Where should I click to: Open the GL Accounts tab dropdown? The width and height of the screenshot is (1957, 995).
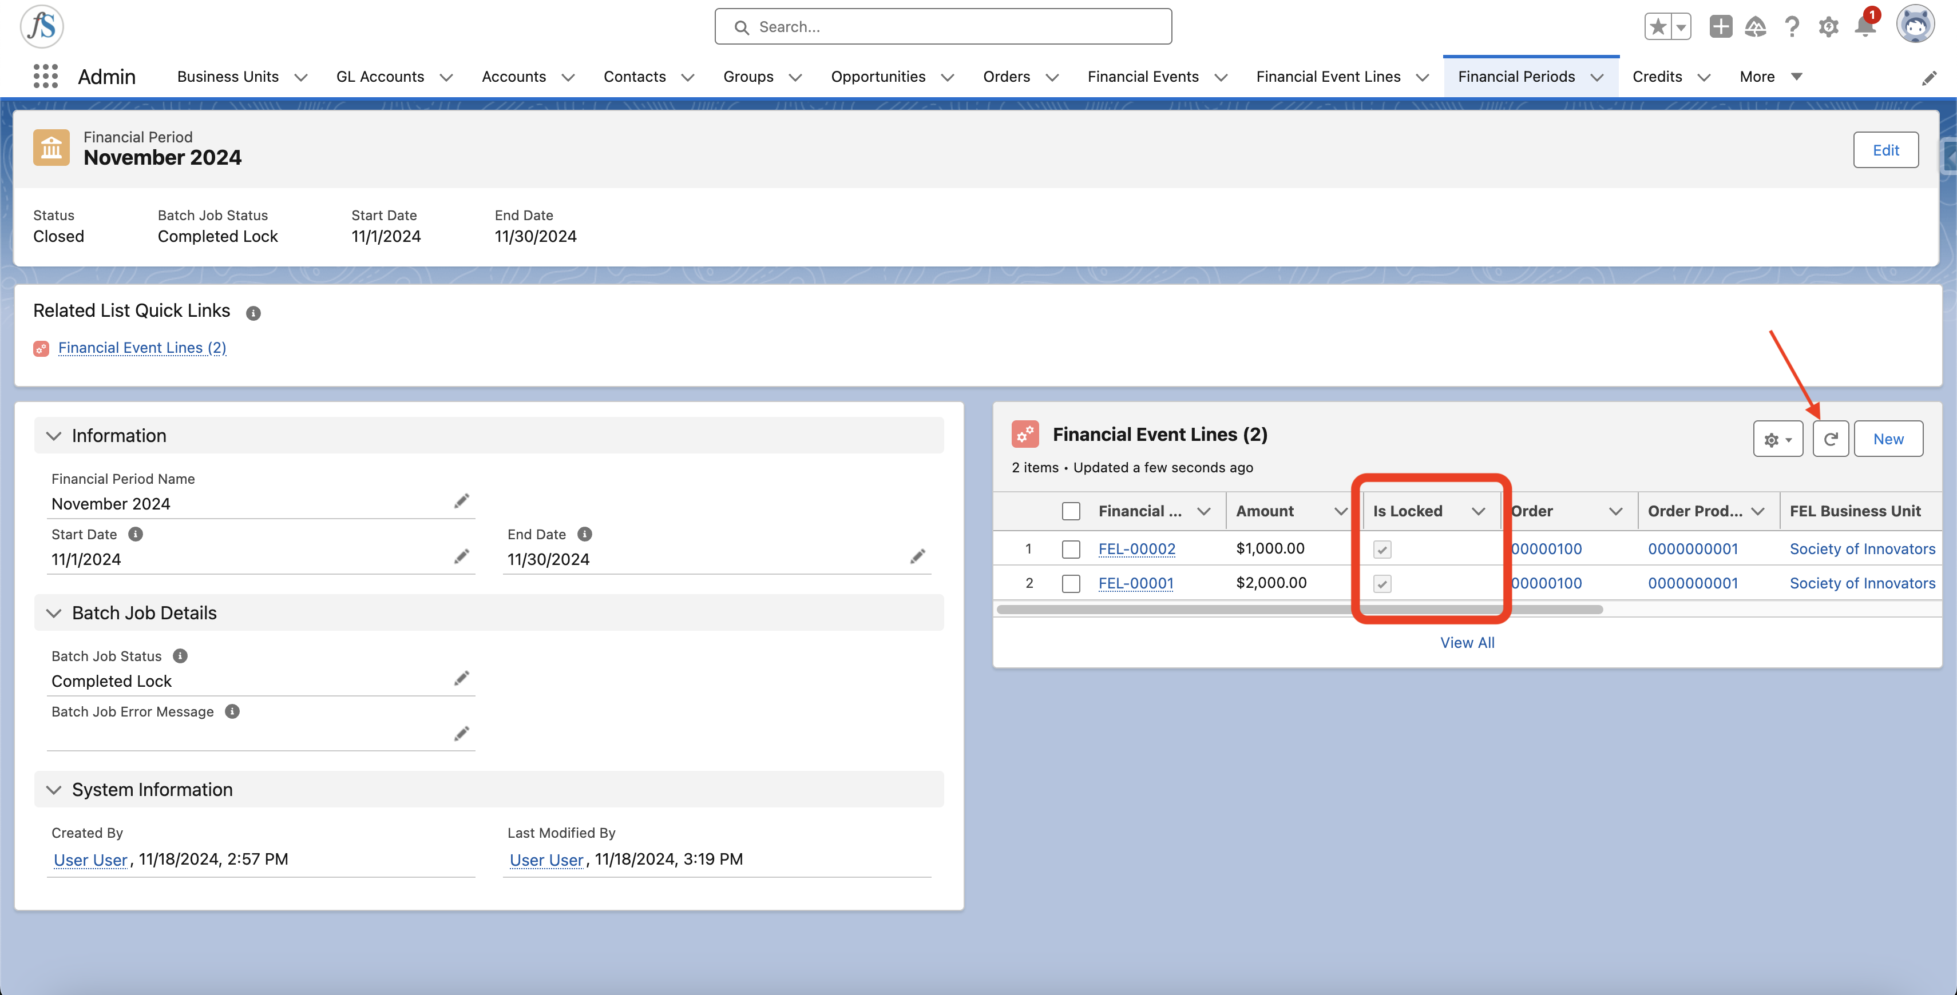pyautogui.click(x=447, y=77)
